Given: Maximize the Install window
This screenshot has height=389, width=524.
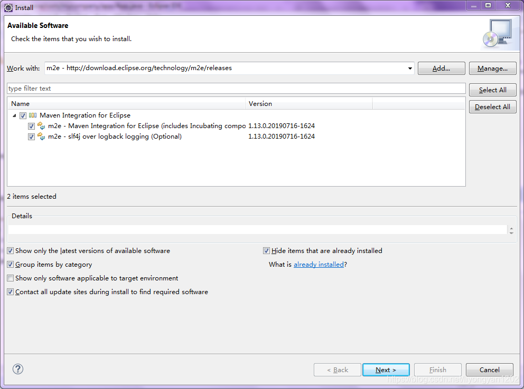Looking at the screenshot, I should (x=488, y=5).
